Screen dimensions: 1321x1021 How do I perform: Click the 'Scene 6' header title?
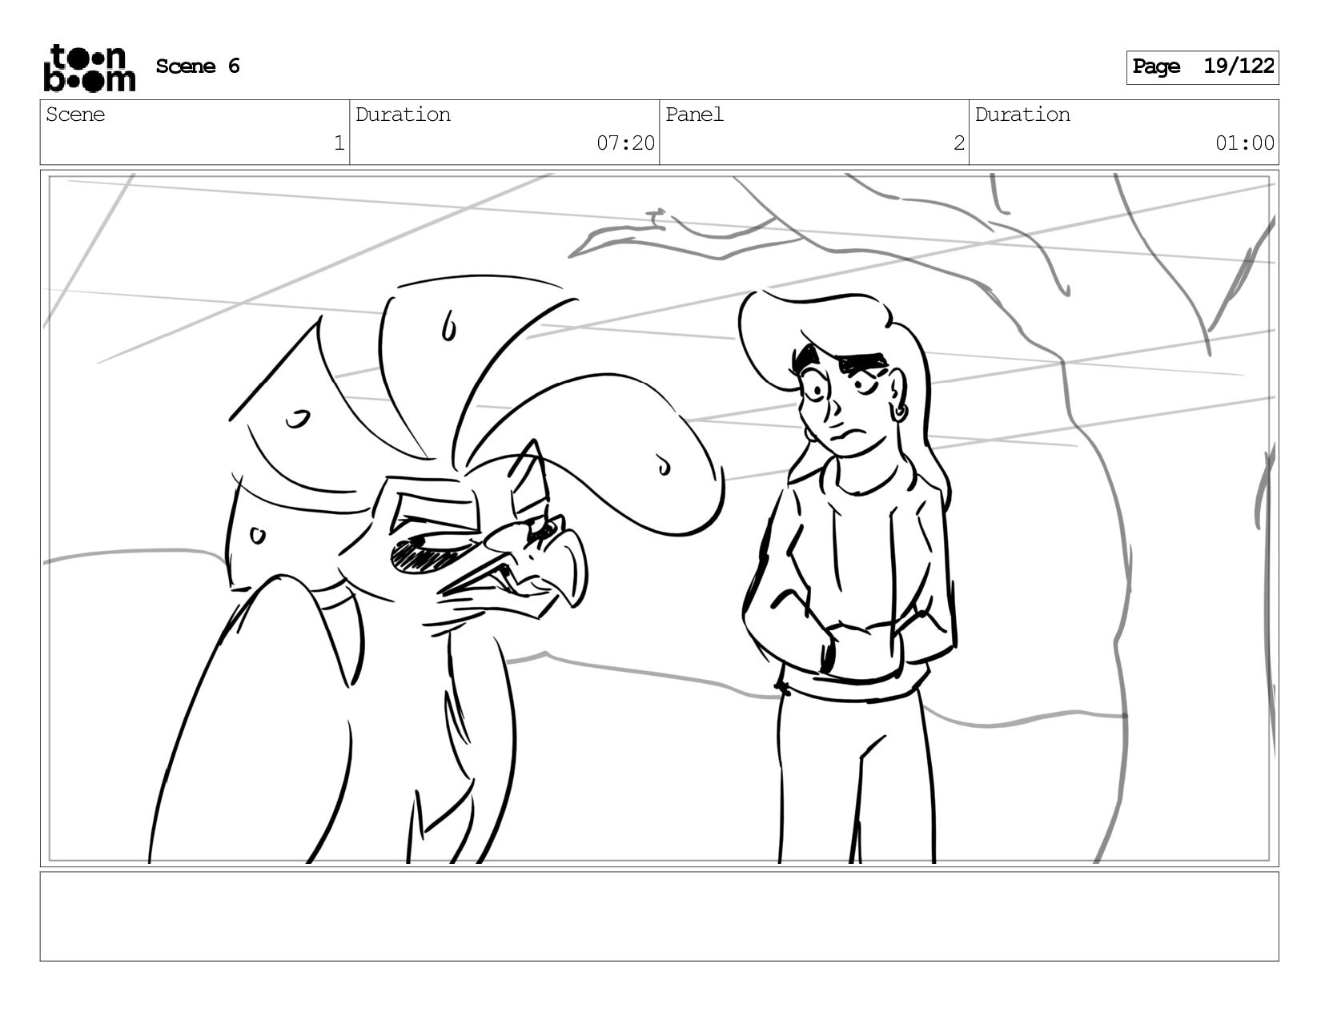[198, 66]
